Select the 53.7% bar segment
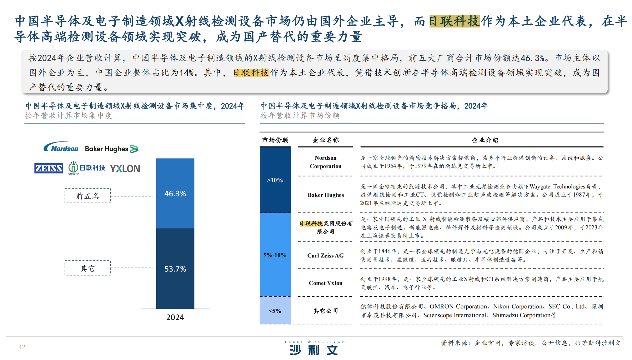This screenshot has width=632, height=360. tap(175, 269)
